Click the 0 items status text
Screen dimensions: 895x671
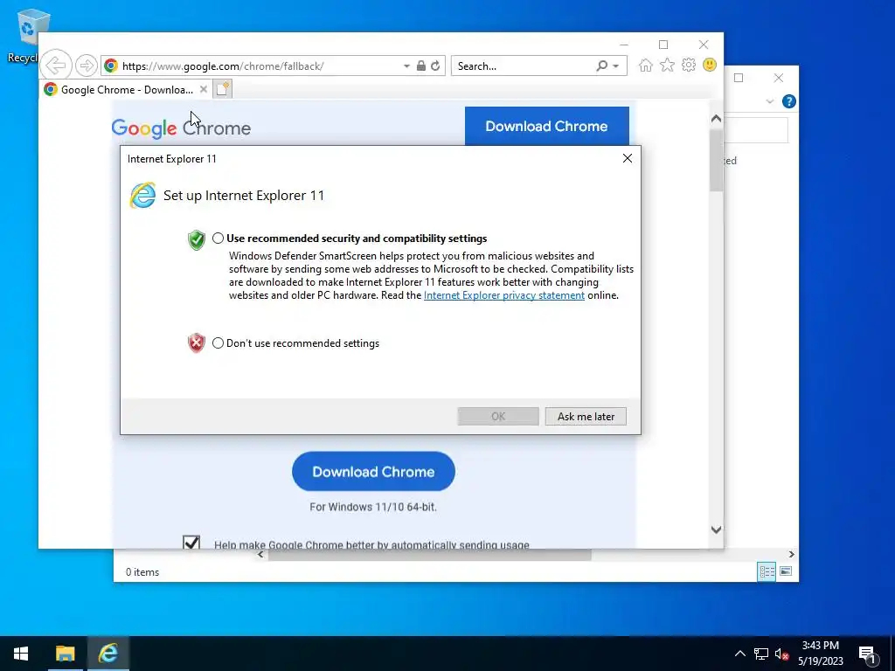[x=142, y=571]
